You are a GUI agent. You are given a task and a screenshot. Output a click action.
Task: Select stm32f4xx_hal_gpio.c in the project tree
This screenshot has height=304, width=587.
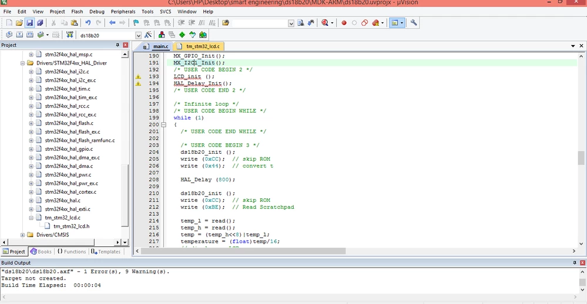click(69, 149)
